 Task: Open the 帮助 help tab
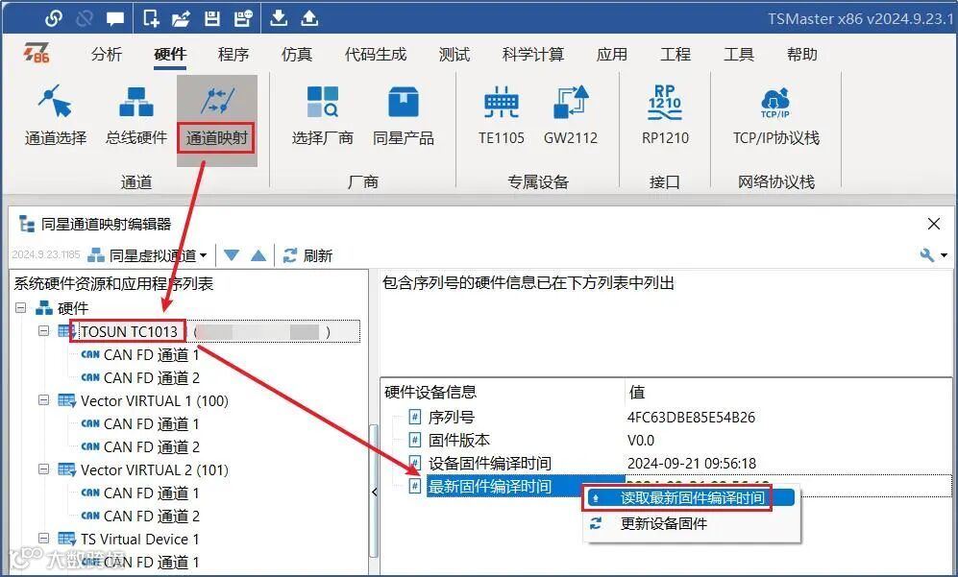[802, 55]
